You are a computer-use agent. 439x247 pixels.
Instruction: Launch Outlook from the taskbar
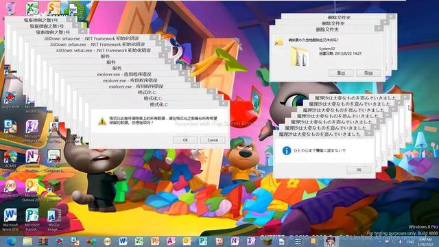coord(187,241)
